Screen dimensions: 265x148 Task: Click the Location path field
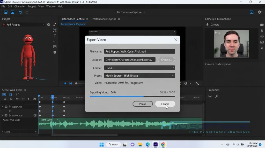pos(130,60)
